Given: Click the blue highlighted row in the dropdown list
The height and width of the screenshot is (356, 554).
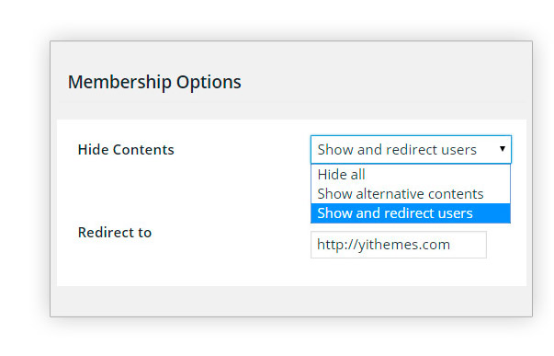Looking at the screenshot, I should (x=411, y=213).
